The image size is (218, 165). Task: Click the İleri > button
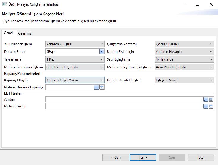(143, 158)
